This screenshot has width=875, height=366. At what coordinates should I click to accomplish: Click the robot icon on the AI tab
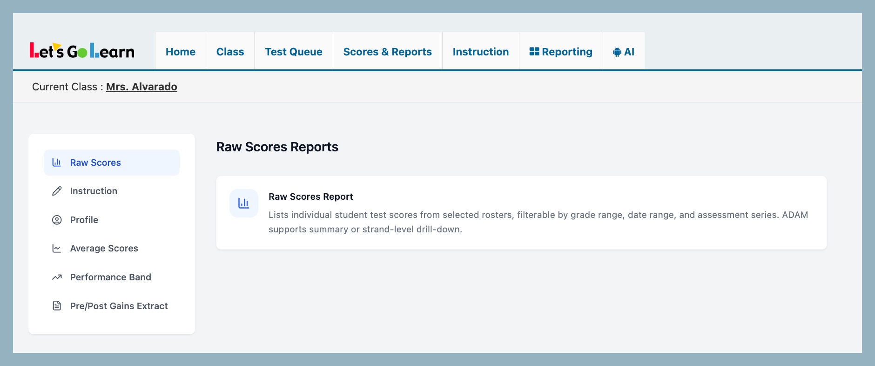click(617, 52)
